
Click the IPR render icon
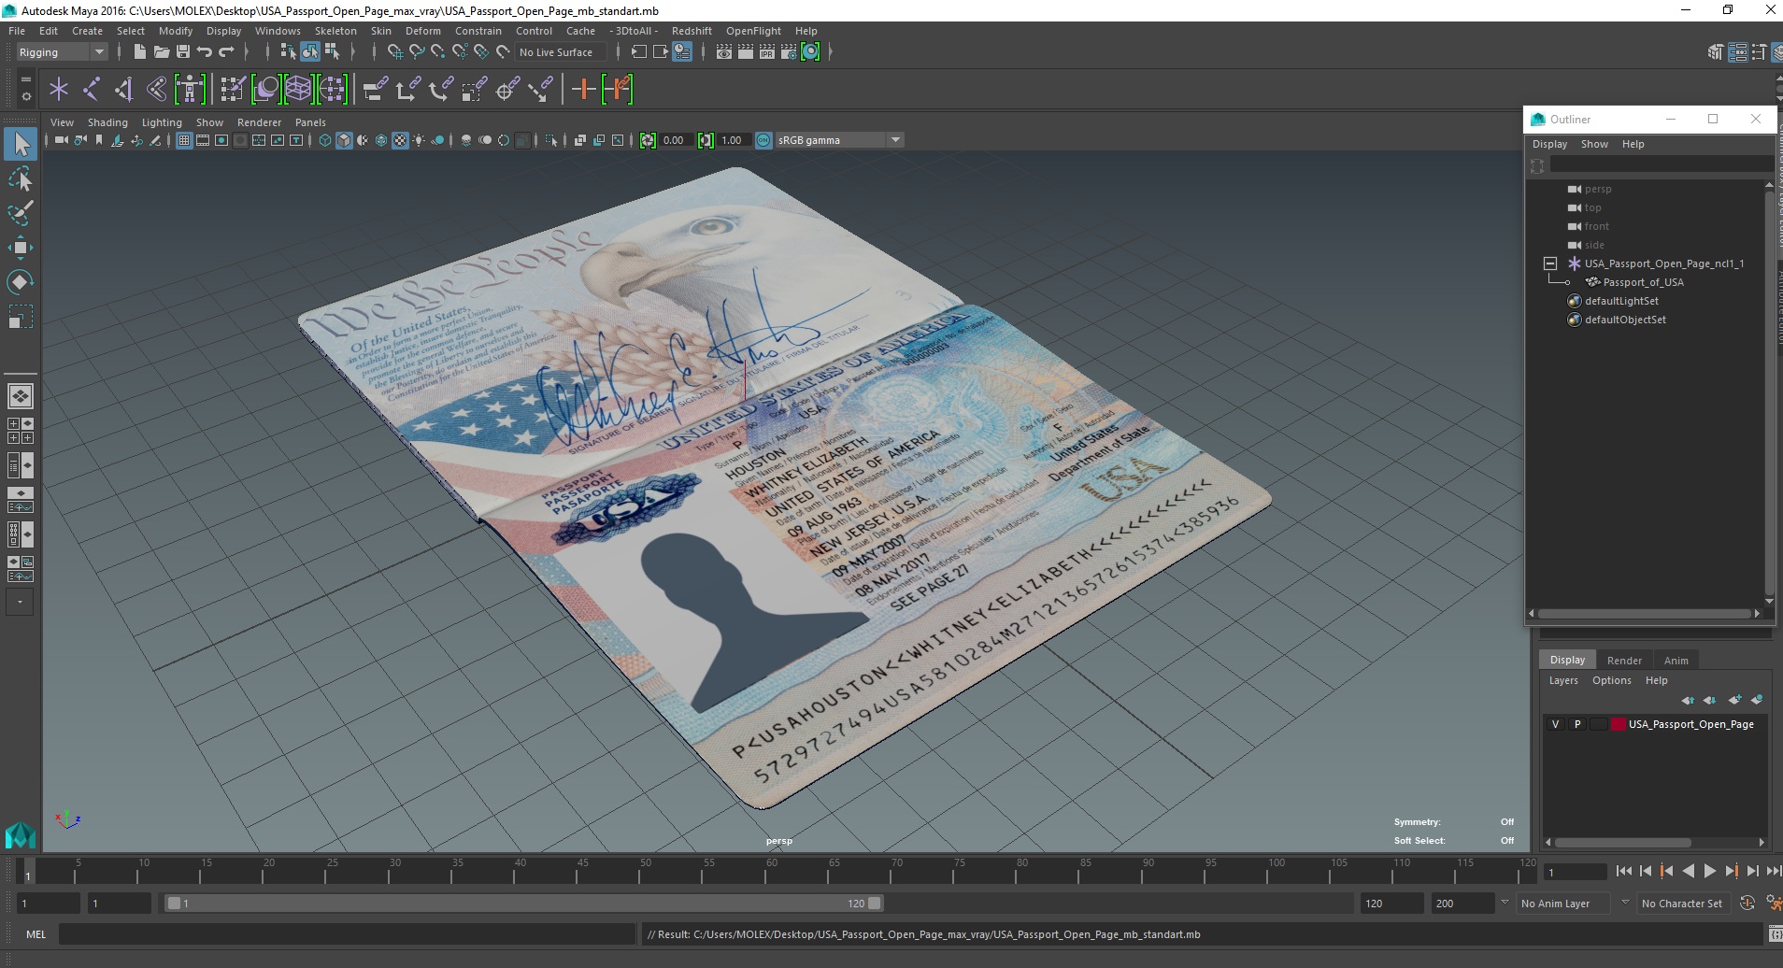pos(767,52)
